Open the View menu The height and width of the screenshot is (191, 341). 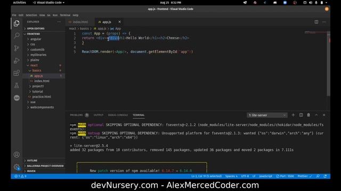click(42, 15)
